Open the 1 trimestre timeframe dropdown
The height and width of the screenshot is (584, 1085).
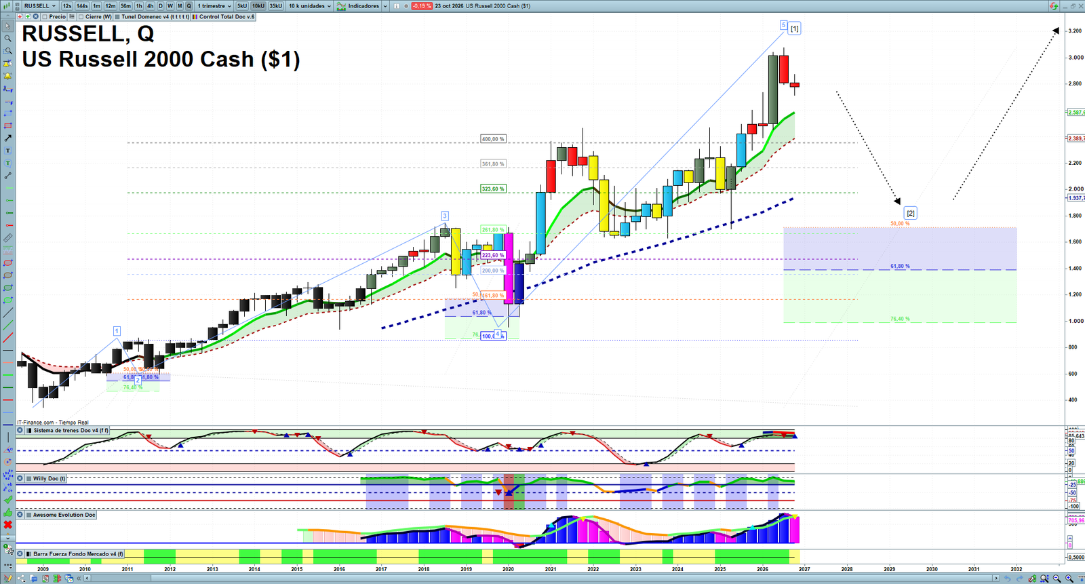click(x=214, y=5)
